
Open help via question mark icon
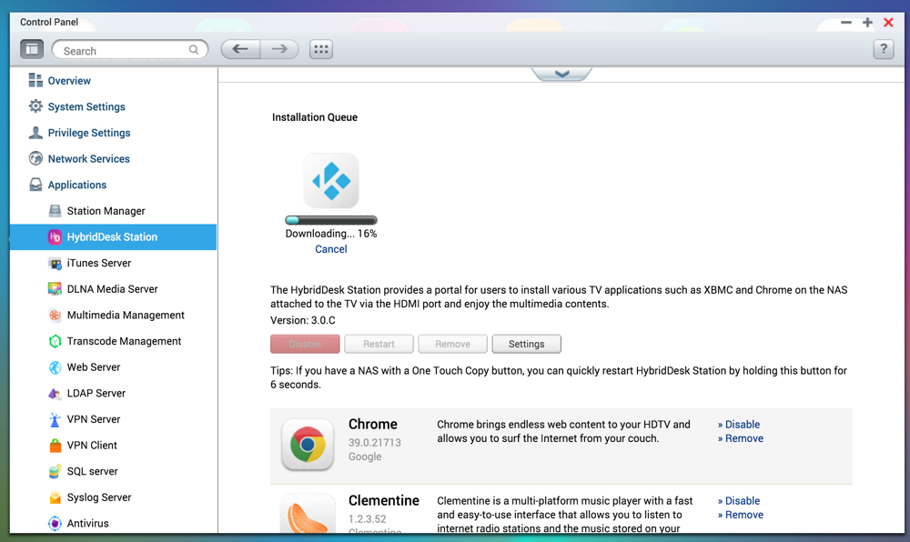point(884,49)
